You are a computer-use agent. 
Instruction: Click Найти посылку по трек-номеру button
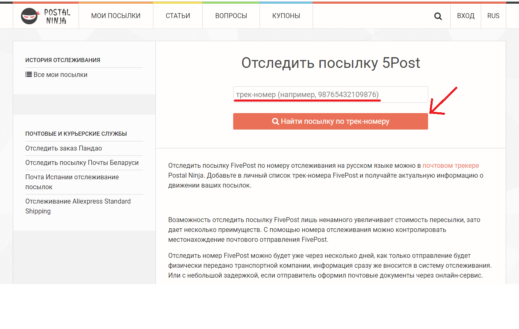[x=331, y=121]
